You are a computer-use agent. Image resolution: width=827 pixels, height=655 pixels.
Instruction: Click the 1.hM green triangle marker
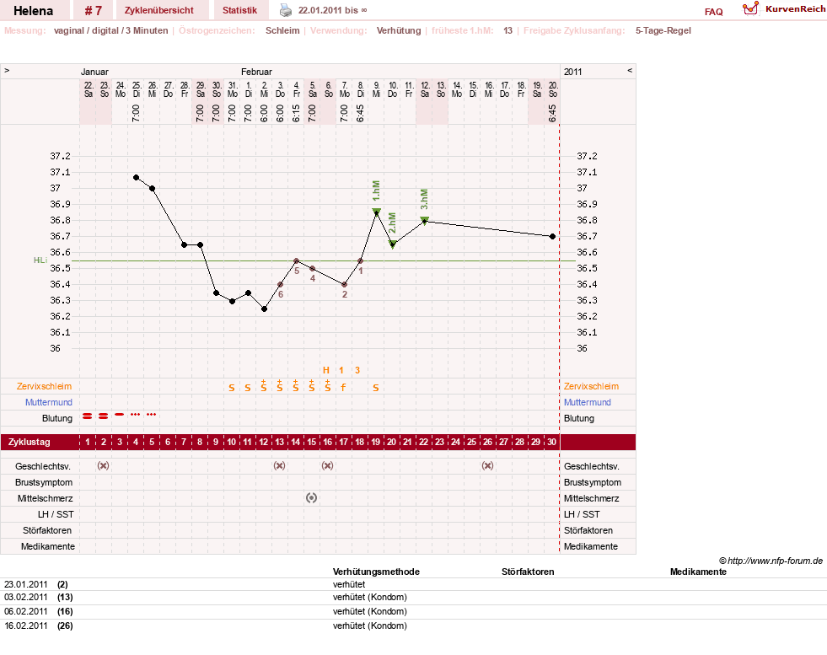[377, 212]
